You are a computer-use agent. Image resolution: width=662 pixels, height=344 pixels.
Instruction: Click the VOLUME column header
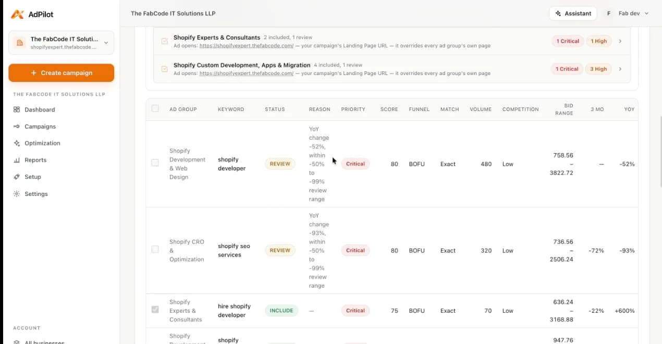tap(481, 109)
